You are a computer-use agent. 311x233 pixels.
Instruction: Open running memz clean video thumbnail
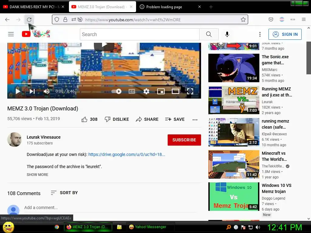pyautogui.click(x=234, y=132)
